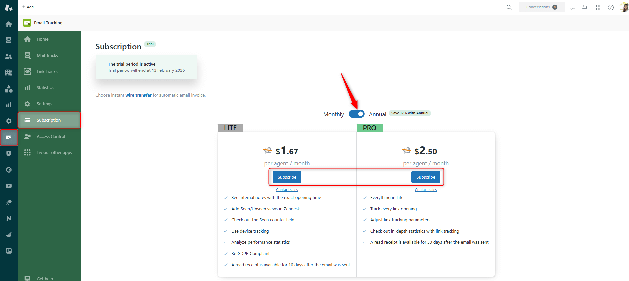
Task: Open Zendesk products grid icon
Action: (x=599, y=7)
